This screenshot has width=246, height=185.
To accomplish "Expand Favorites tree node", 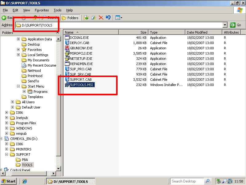I will (18, 50).
